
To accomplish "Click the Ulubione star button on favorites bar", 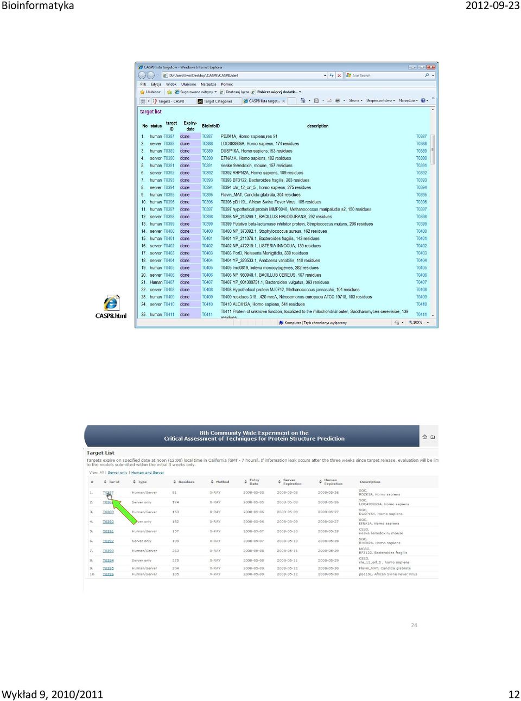I will coord(150,92).
